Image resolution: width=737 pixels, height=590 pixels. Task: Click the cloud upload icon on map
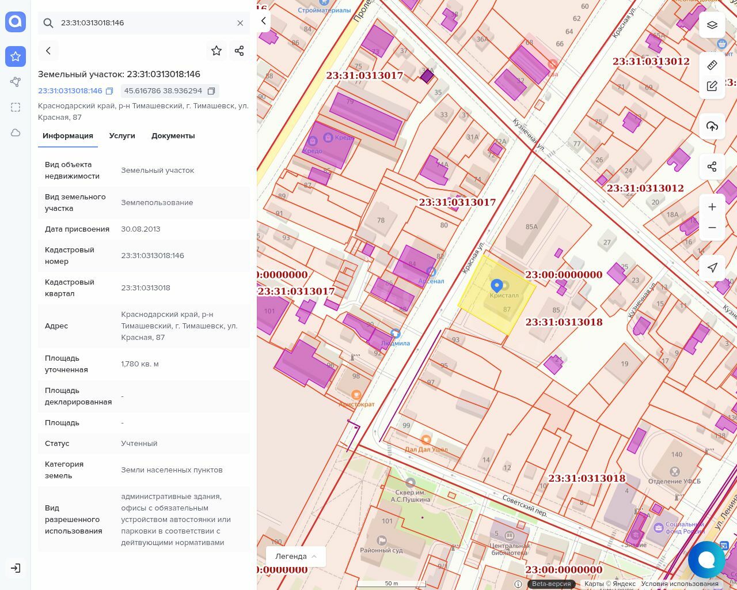click(712, 126)
